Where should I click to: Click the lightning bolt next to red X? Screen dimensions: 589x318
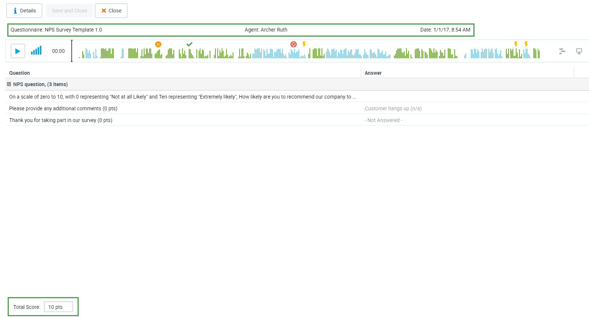coord(304,44)
